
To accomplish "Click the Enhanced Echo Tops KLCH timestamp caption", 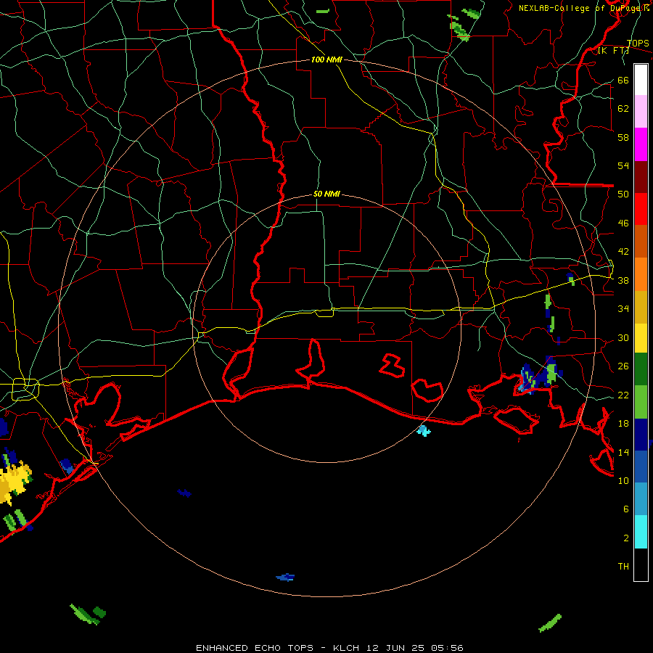I will (329, 648).
